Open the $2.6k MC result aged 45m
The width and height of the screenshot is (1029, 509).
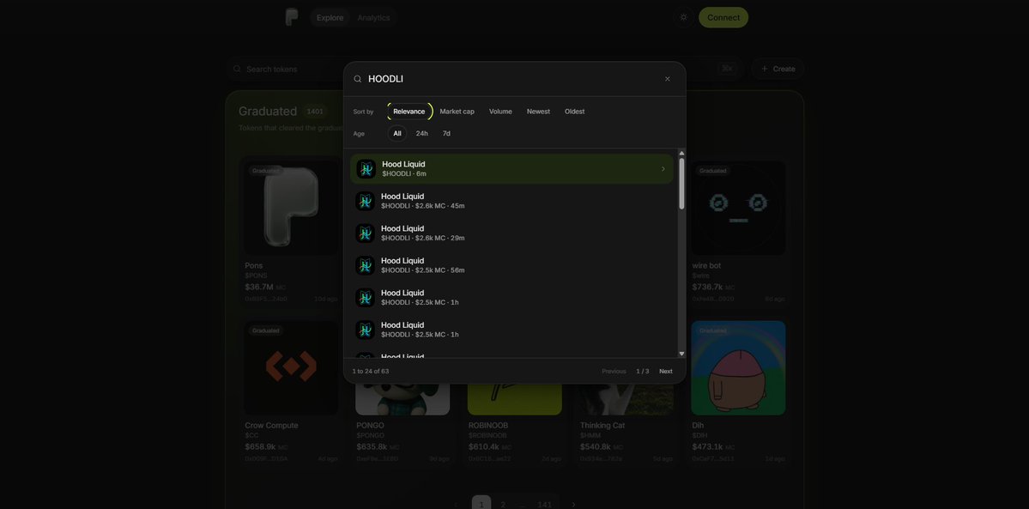pos(511,201)
